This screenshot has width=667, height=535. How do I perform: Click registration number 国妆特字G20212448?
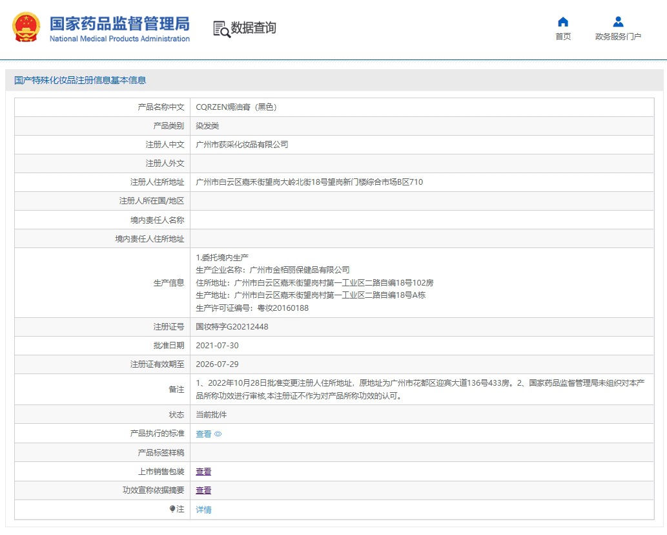point(232,327)
